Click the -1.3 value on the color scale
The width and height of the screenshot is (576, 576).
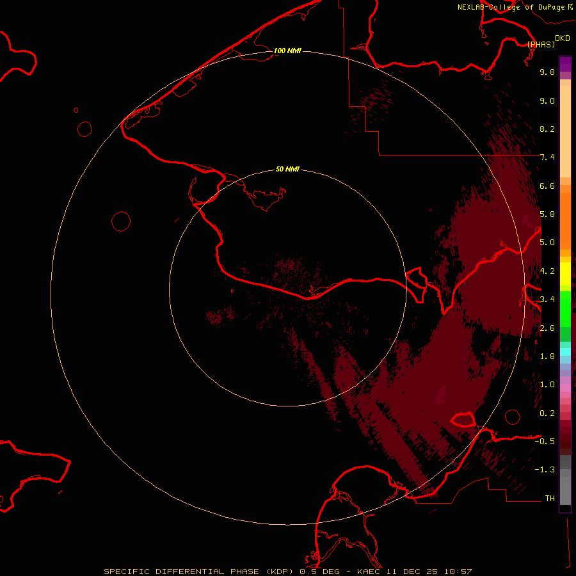tap(545, 470)
